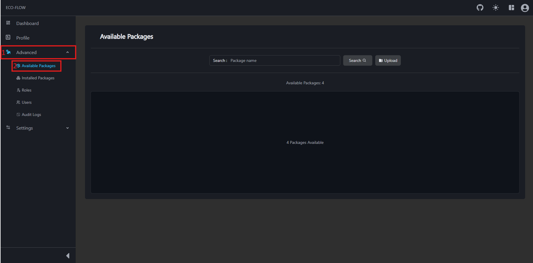Click the Dashboard grid icon in sidebar
Screen dimensions: 533x263
click(8, 23)
